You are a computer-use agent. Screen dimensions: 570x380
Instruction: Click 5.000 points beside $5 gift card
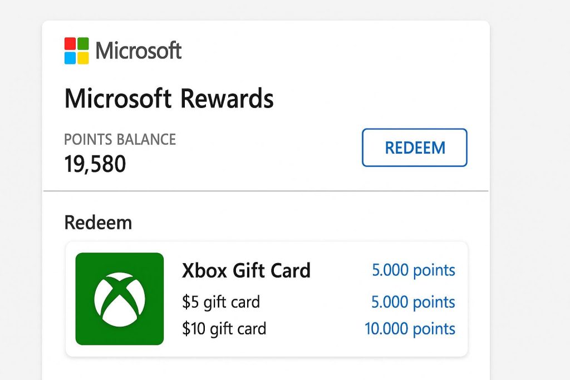click(414, 302)
